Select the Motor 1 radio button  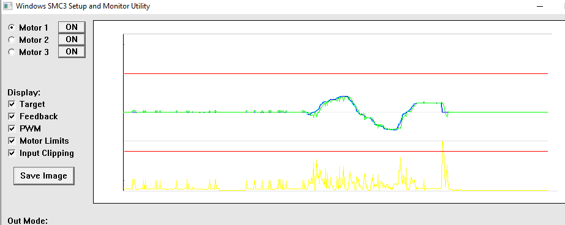[x=12, y=28]
